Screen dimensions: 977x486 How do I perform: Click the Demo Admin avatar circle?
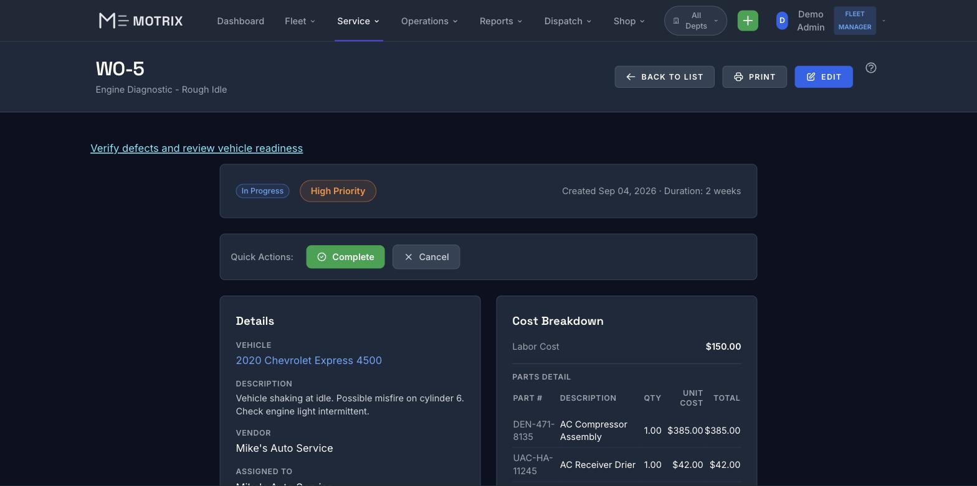click(x=782, y=21)
